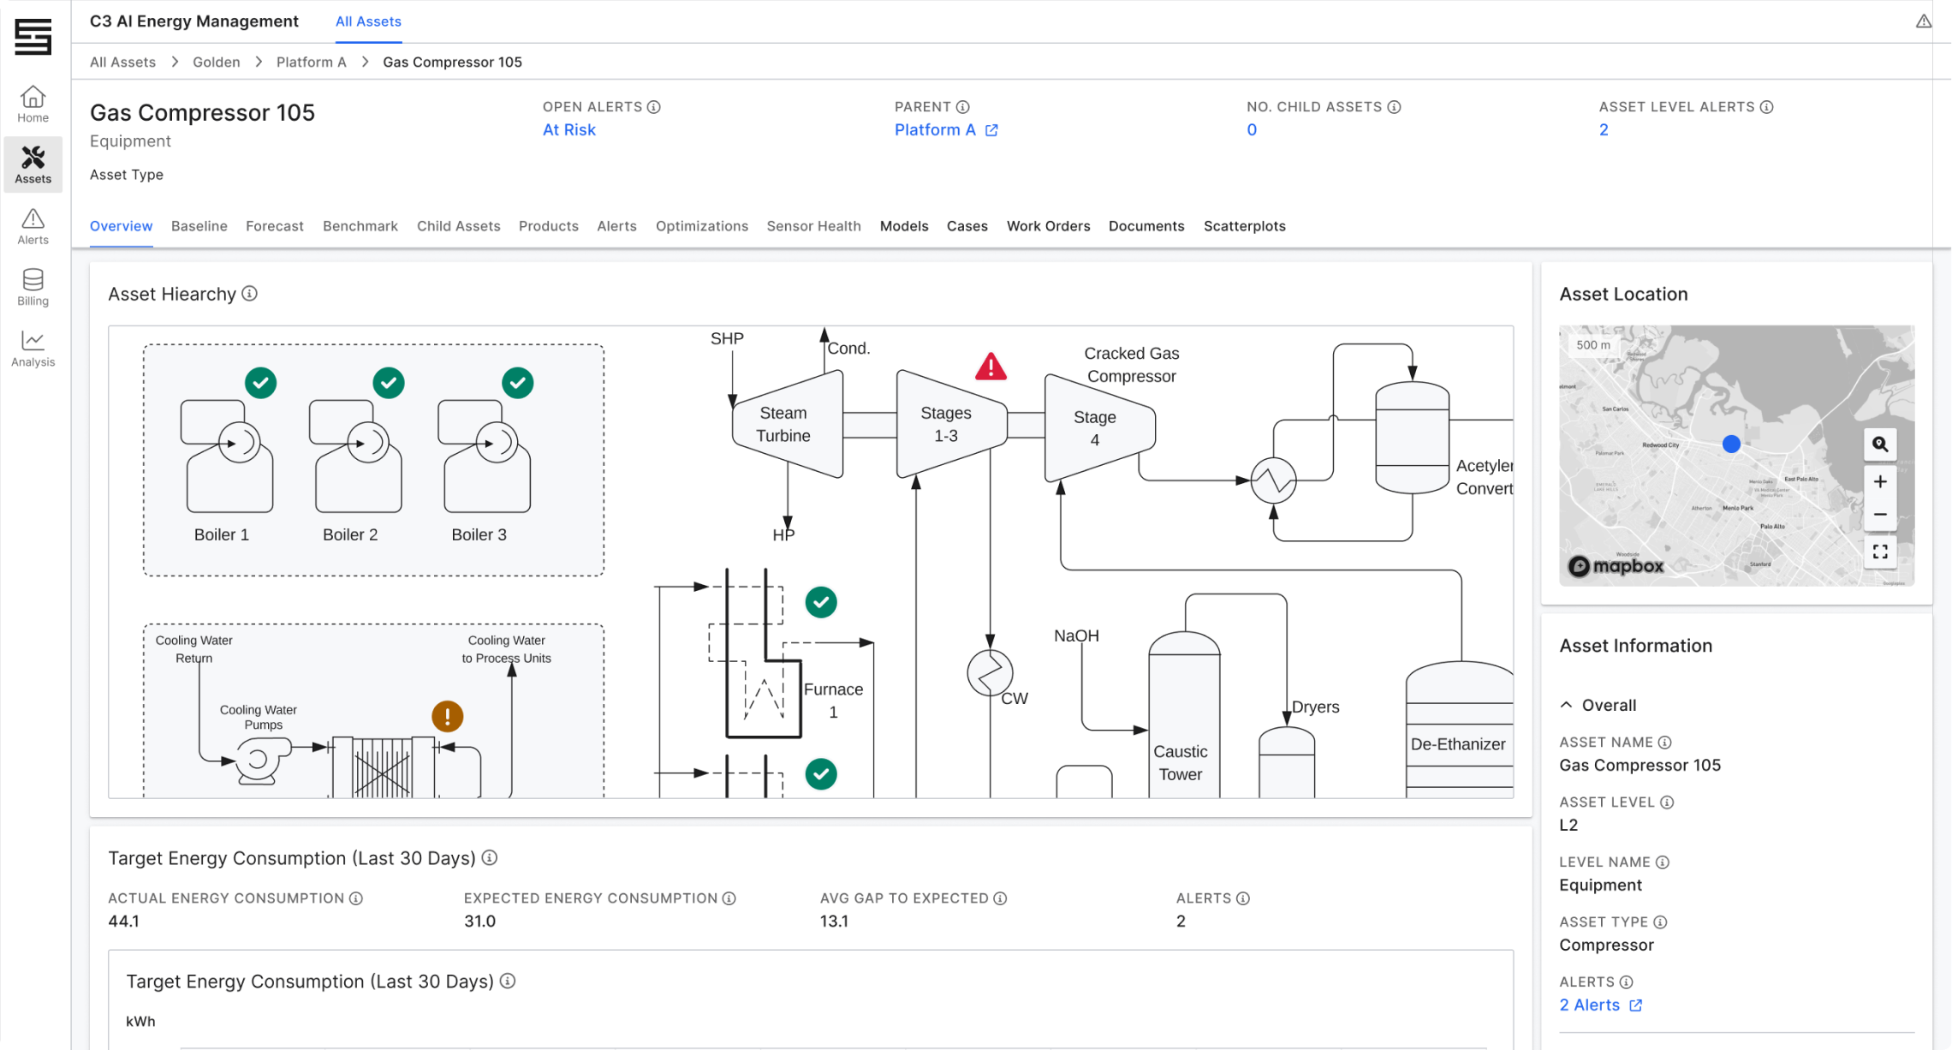The height and width of the screenshot is (1050, 1952).
Task: Click the green check above Boiler 2
Action: (389, 383)
